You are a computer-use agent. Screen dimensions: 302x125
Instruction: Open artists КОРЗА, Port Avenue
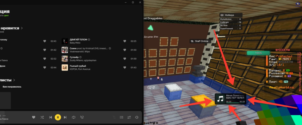tap(80, 69)
